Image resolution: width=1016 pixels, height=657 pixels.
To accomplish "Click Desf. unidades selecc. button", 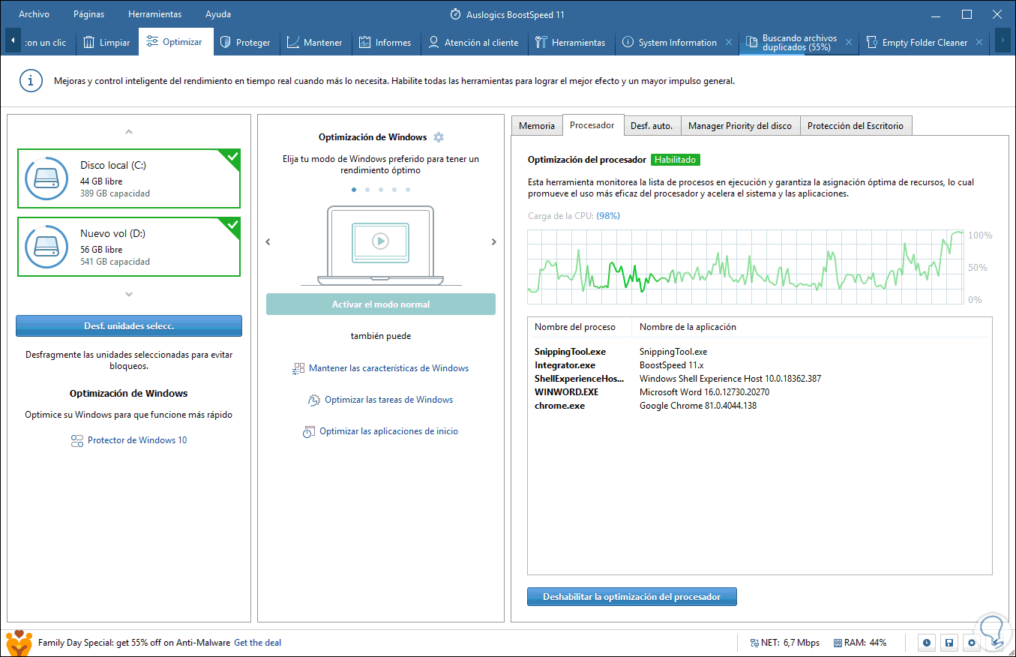I will pyautogui.click(x=129, y=325).
